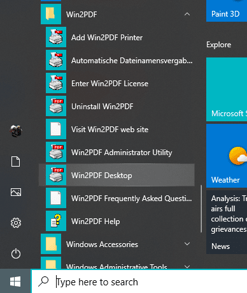
Task: Expand the Windows Administrative Tools chevron
Action: click(x=187, y=266)
